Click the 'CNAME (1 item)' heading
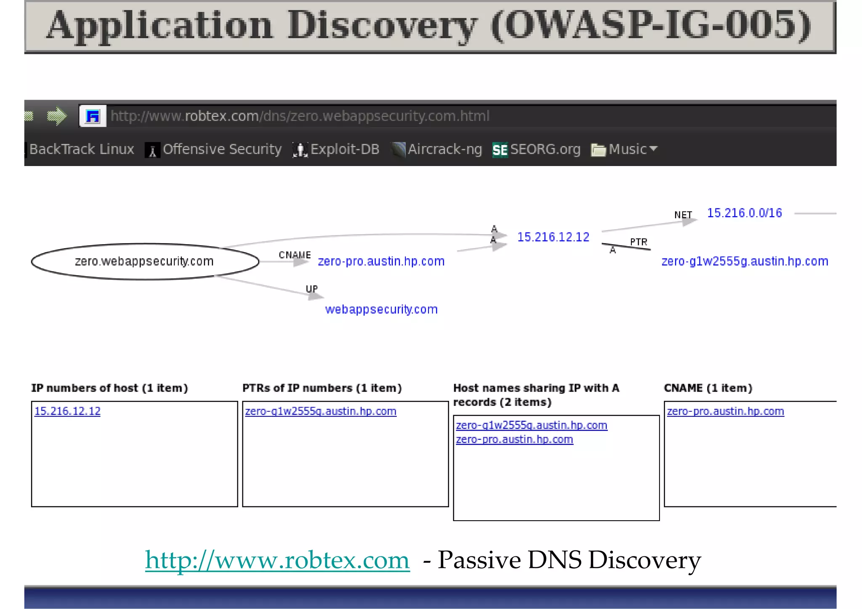This screenshot has height=609, width=862. 708,388
